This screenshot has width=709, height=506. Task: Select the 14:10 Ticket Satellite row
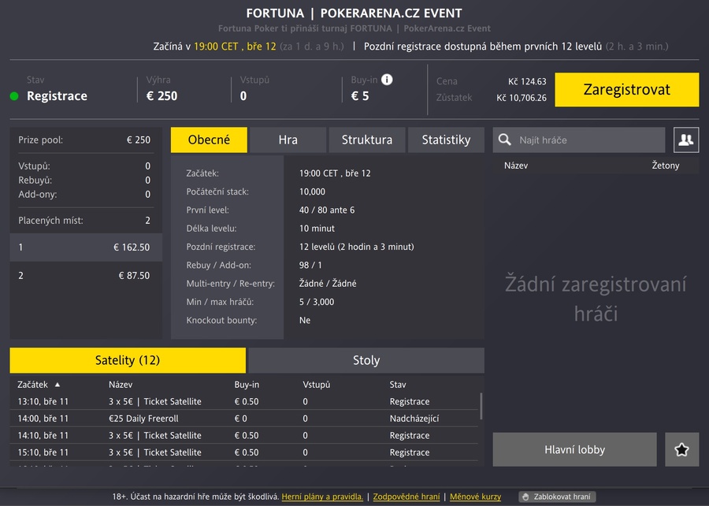pos(244,435)
